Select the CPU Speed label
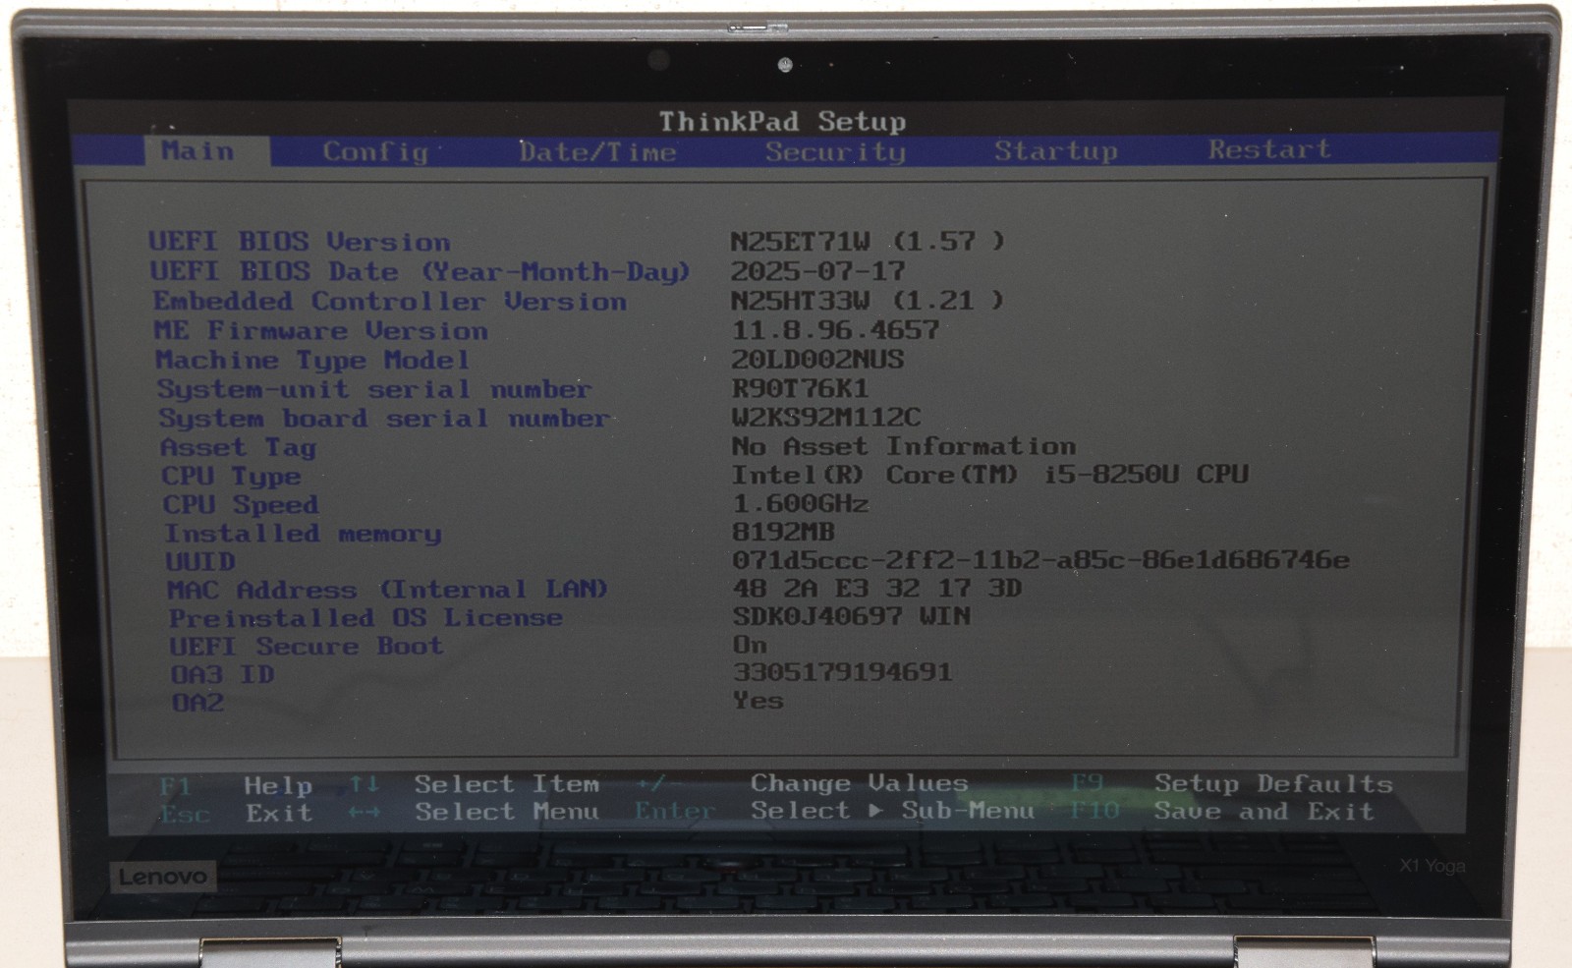Viewport: 1572px width, 968px height. pyautogui.click(x=241, y=505)
